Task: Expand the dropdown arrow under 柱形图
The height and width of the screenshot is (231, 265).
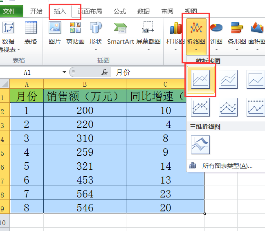Action: 175,50
